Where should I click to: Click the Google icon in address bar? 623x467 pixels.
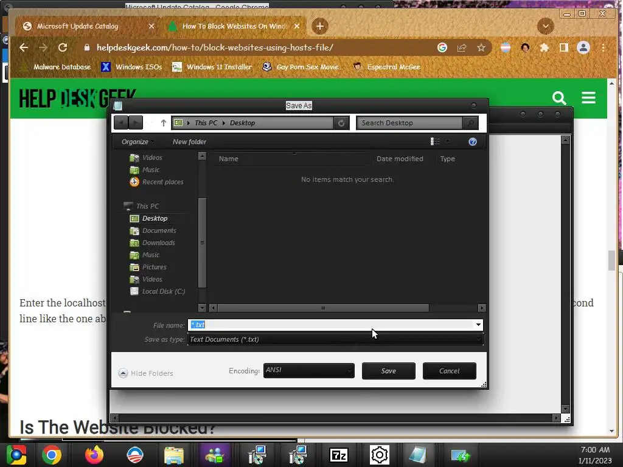tap(442, 47)
